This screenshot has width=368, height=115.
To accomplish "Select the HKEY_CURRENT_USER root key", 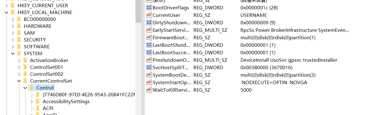I will (x=43, y=5).
